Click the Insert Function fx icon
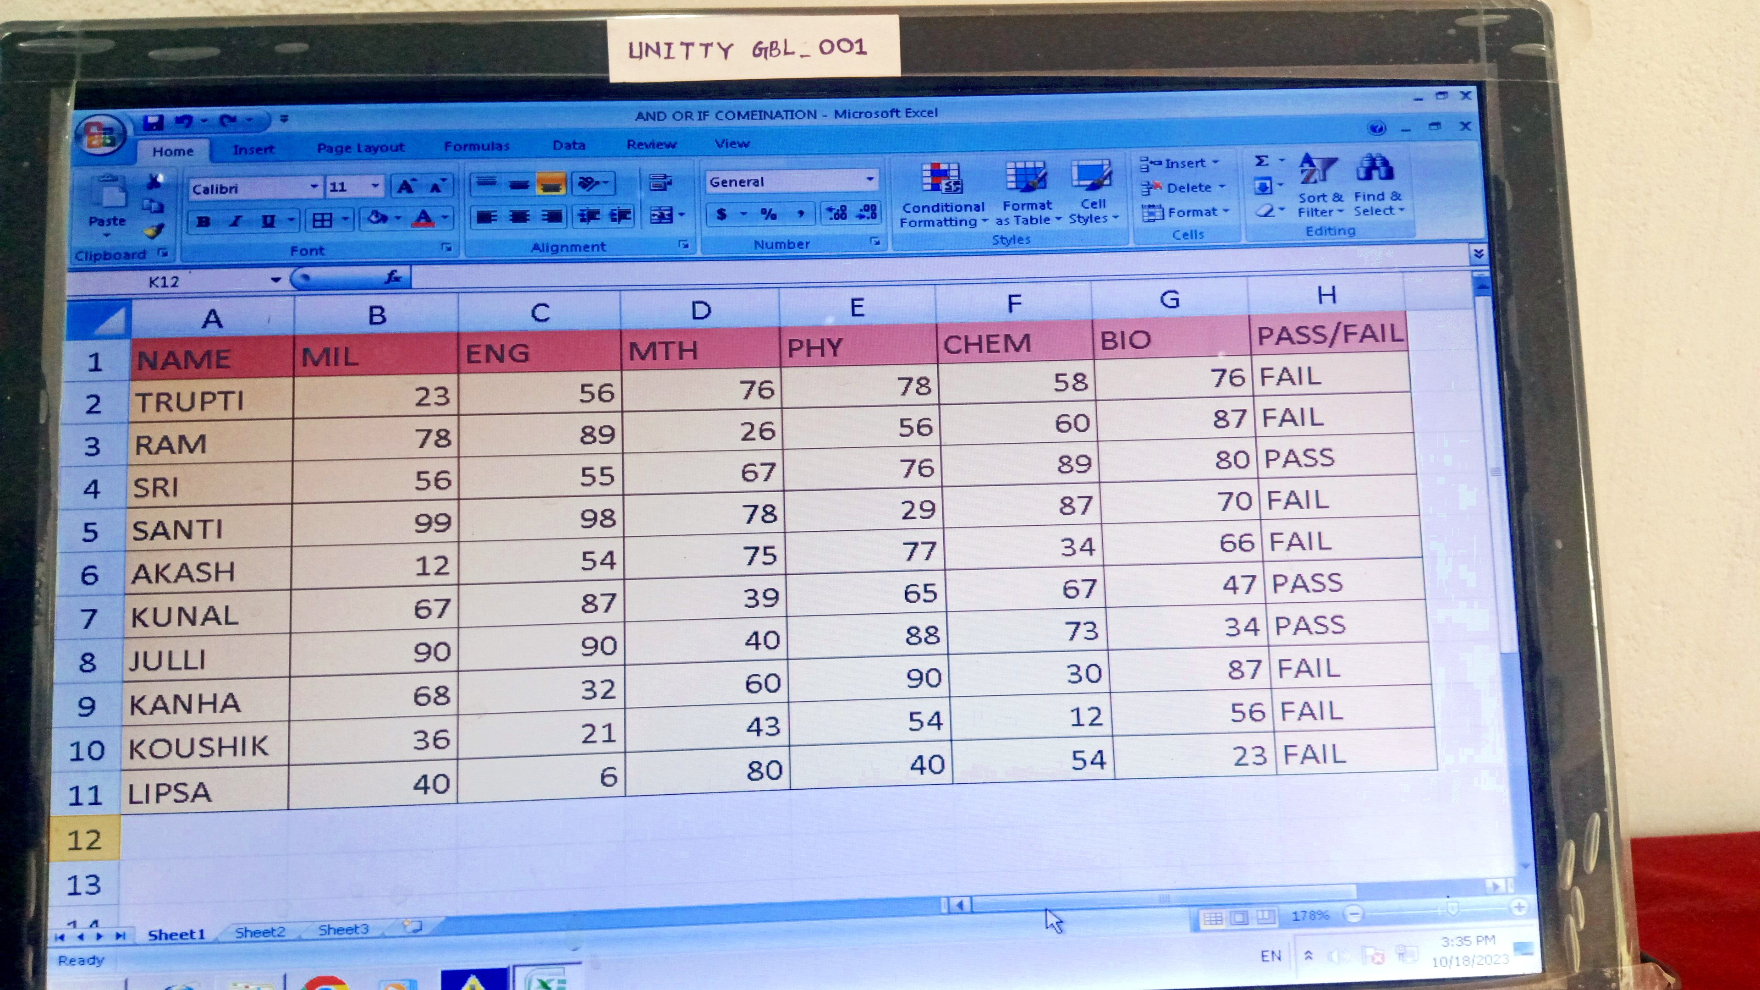 (x=393, y=277)
